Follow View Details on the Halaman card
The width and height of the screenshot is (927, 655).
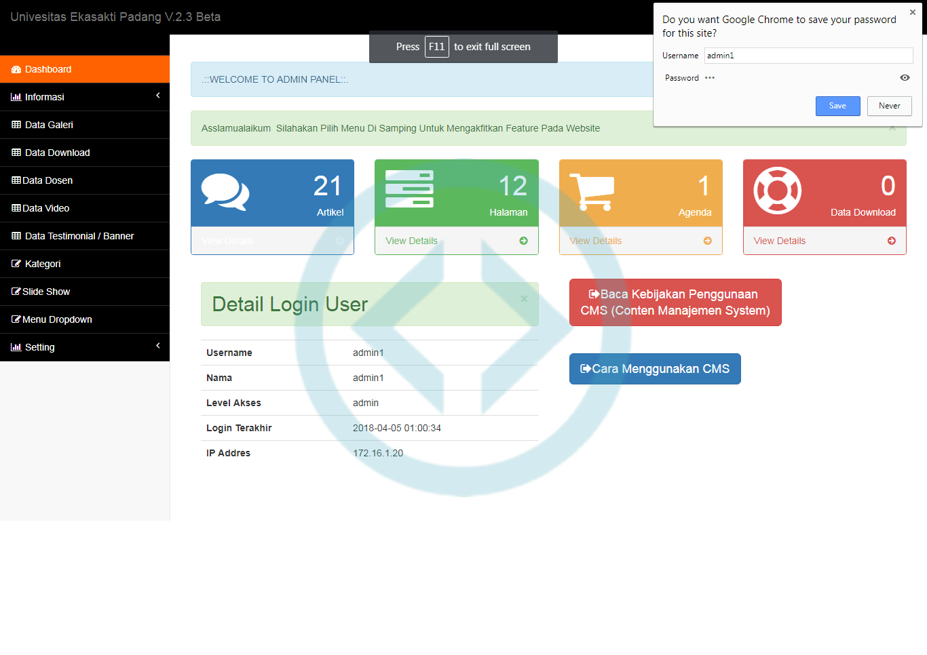[411, 240]
